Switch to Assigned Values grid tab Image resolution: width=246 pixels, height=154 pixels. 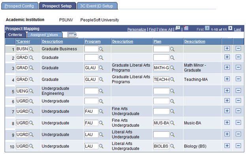click(44, 35)
